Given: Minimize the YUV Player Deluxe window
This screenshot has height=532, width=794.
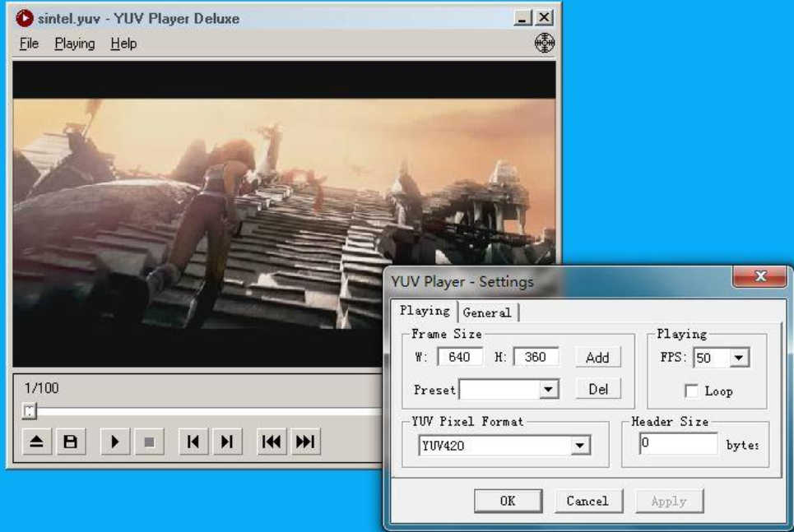Looking at the screenshot, I should tap(522, 18).
